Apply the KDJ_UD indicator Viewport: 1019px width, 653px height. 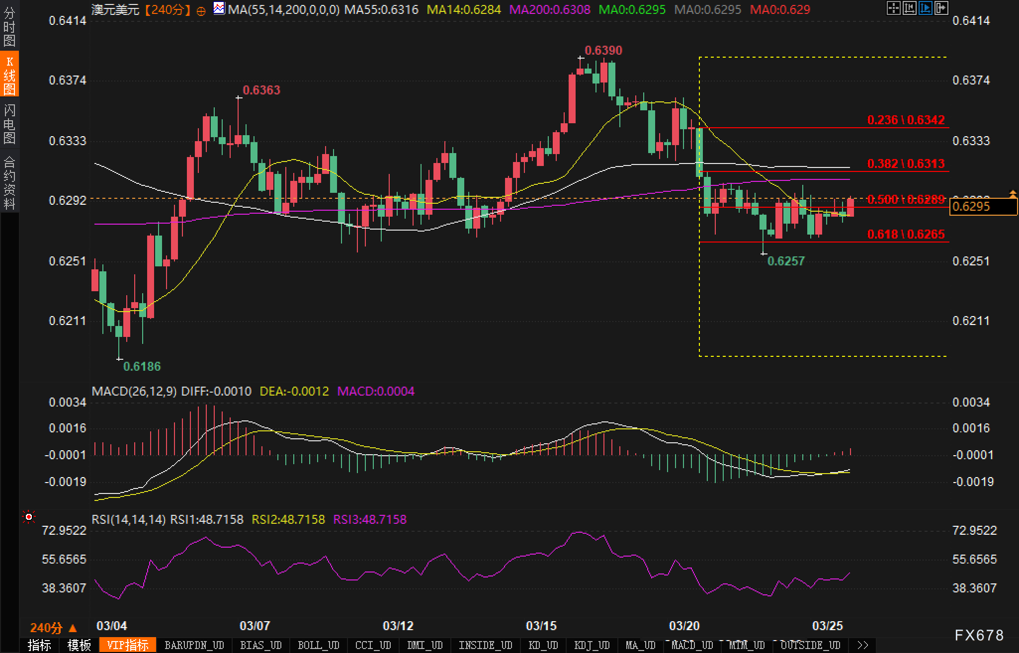[591, 645]
